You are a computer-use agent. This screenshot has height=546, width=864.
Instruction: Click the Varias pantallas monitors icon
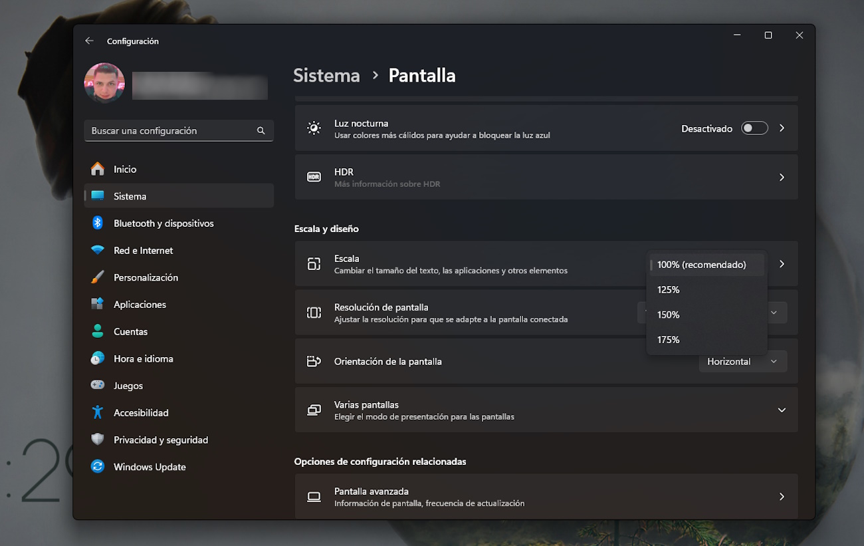(x=314, y=410)
